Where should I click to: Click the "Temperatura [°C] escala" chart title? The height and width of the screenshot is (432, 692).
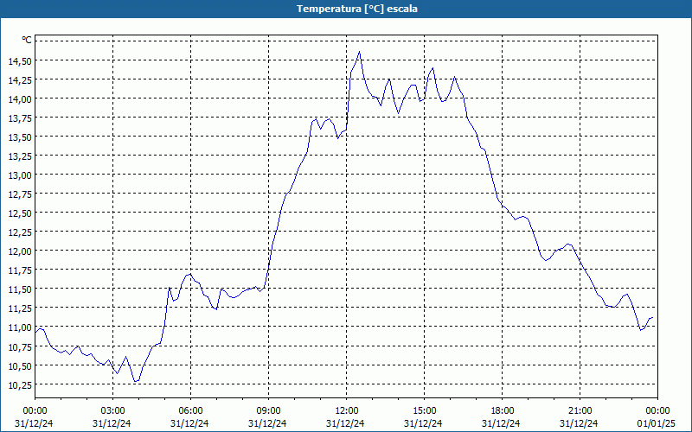click(x=357, y=9)
